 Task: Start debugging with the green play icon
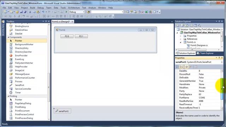click(x=66, y=12)
